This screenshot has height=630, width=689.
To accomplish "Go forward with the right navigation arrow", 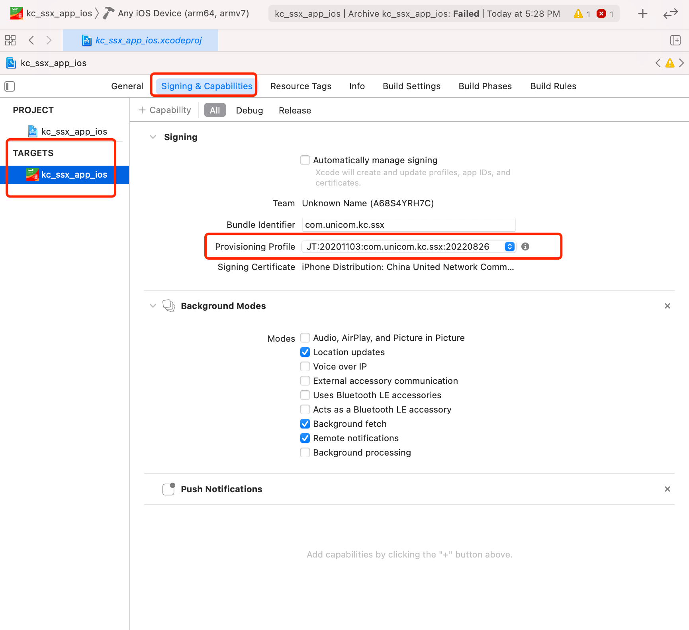I will tap(49, 40).
